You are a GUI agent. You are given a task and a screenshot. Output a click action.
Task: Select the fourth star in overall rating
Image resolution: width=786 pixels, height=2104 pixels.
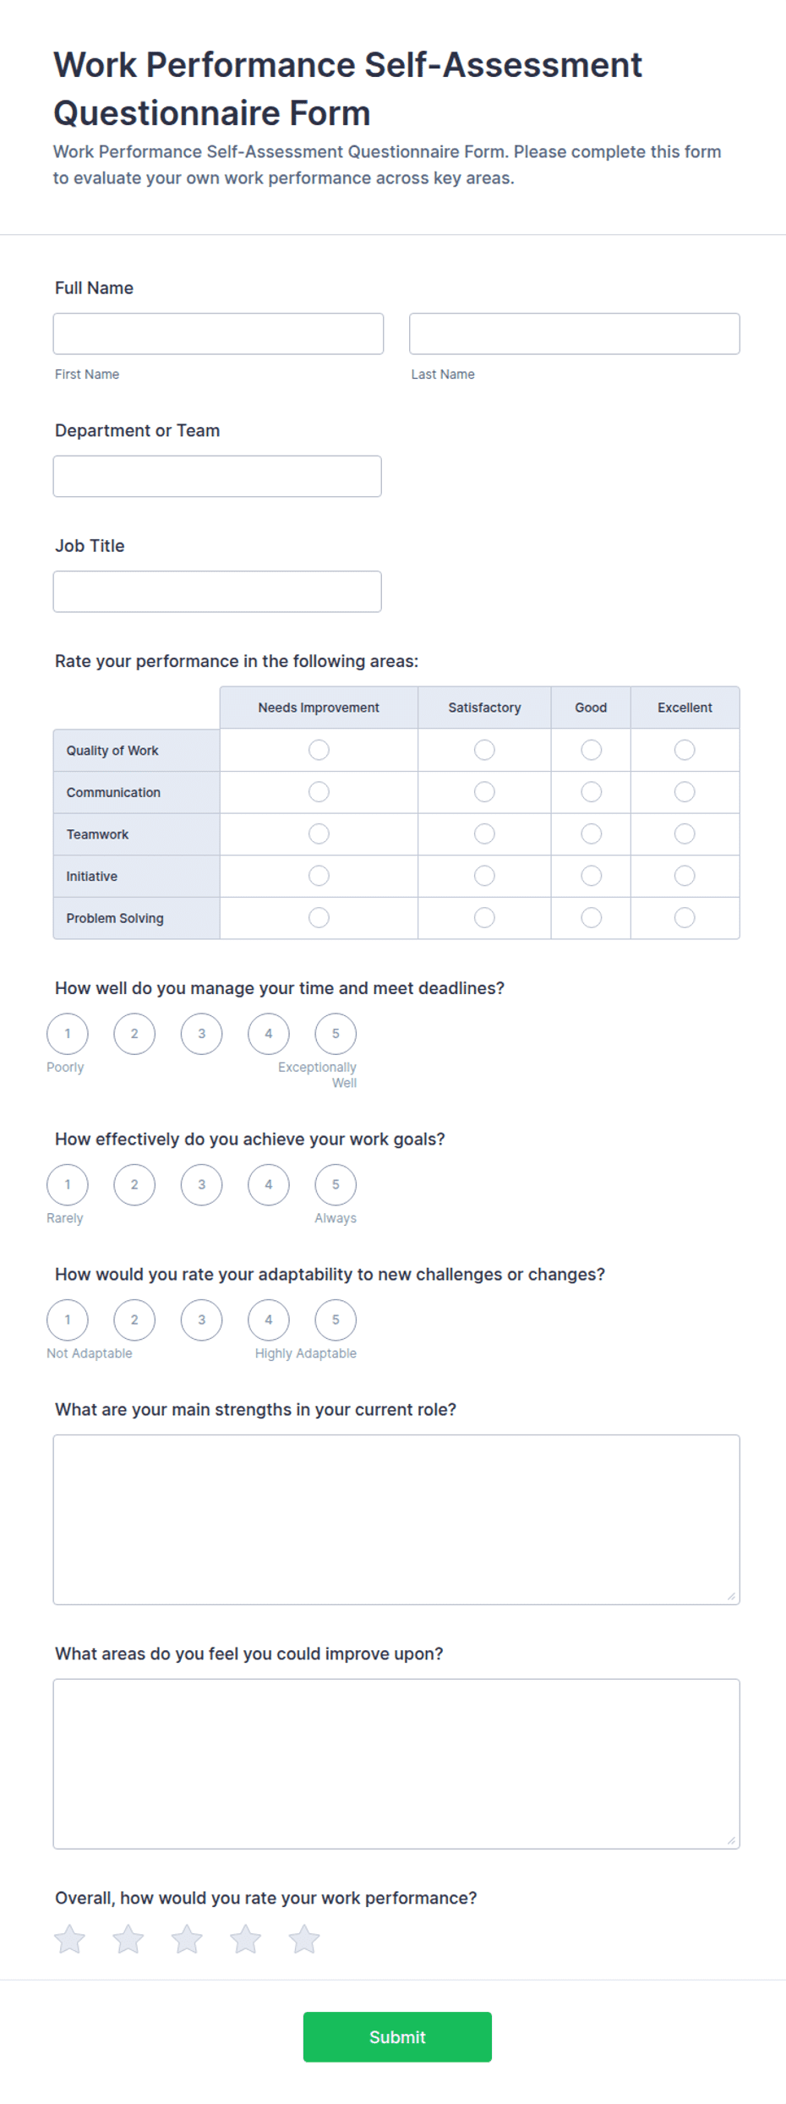coord(246,1939)
